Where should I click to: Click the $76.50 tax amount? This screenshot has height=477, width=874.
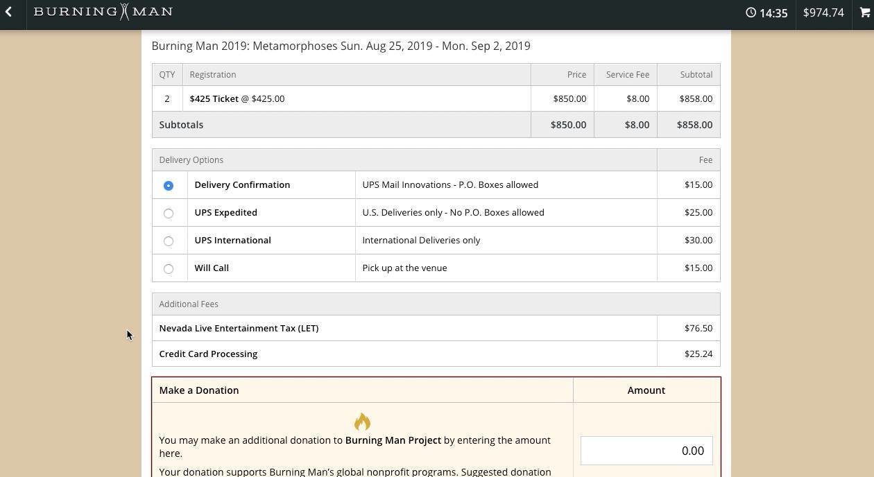[x=699, y=328]
